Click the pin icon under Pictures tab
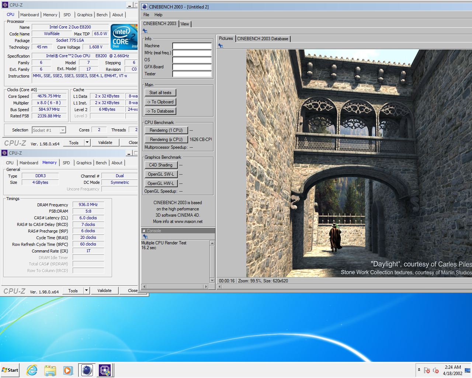 click(x=221, y=46)
